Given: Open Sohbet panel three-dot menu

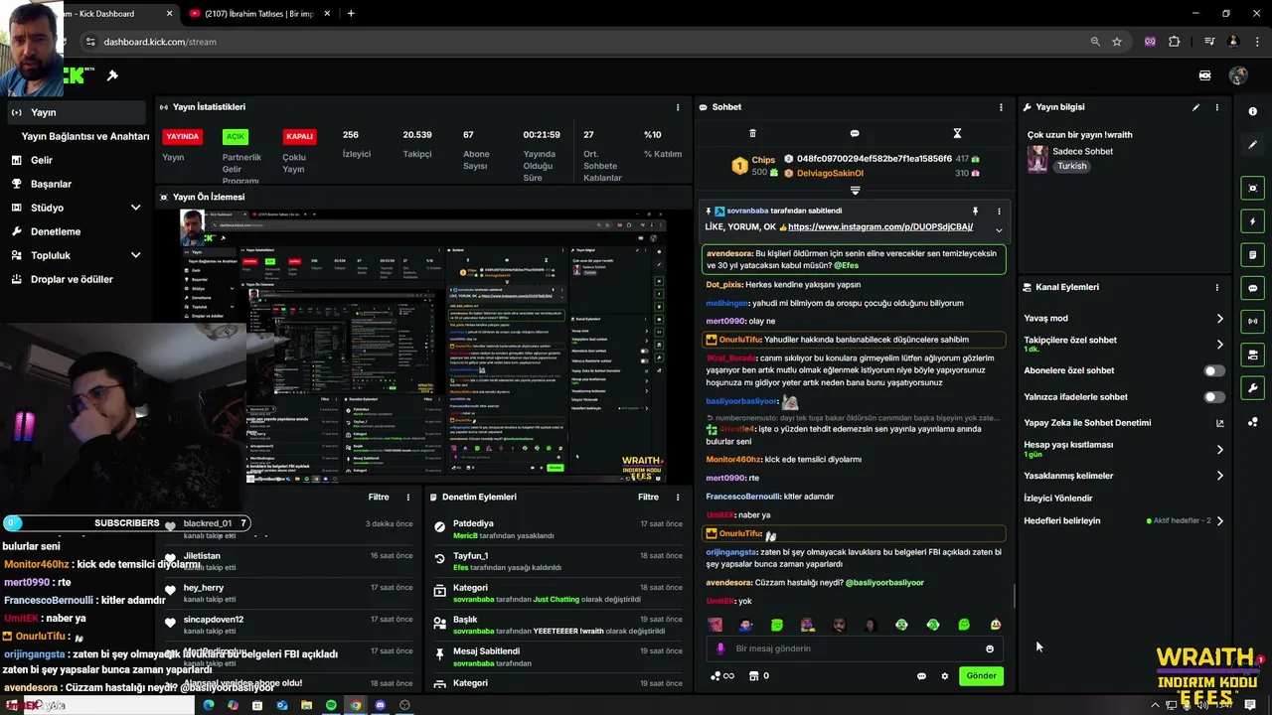Looking at the screenshot, I should coord(1001,107).
